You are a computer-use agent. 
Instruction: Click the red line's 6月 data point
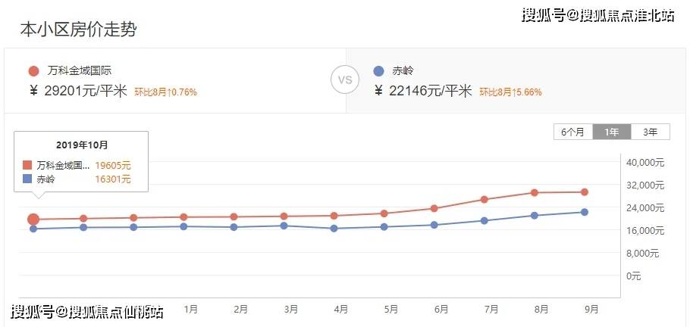434,208
